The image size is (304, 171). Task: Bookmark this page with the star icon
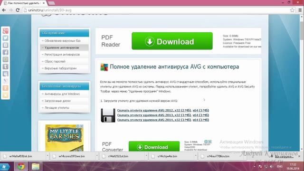pyautogui.click(x=292, y=10)
